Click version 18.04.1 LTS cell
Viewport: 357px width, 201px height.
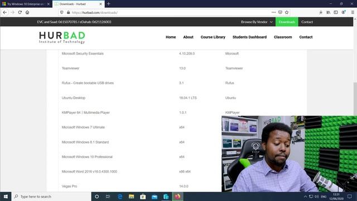(x=188, y=98)
